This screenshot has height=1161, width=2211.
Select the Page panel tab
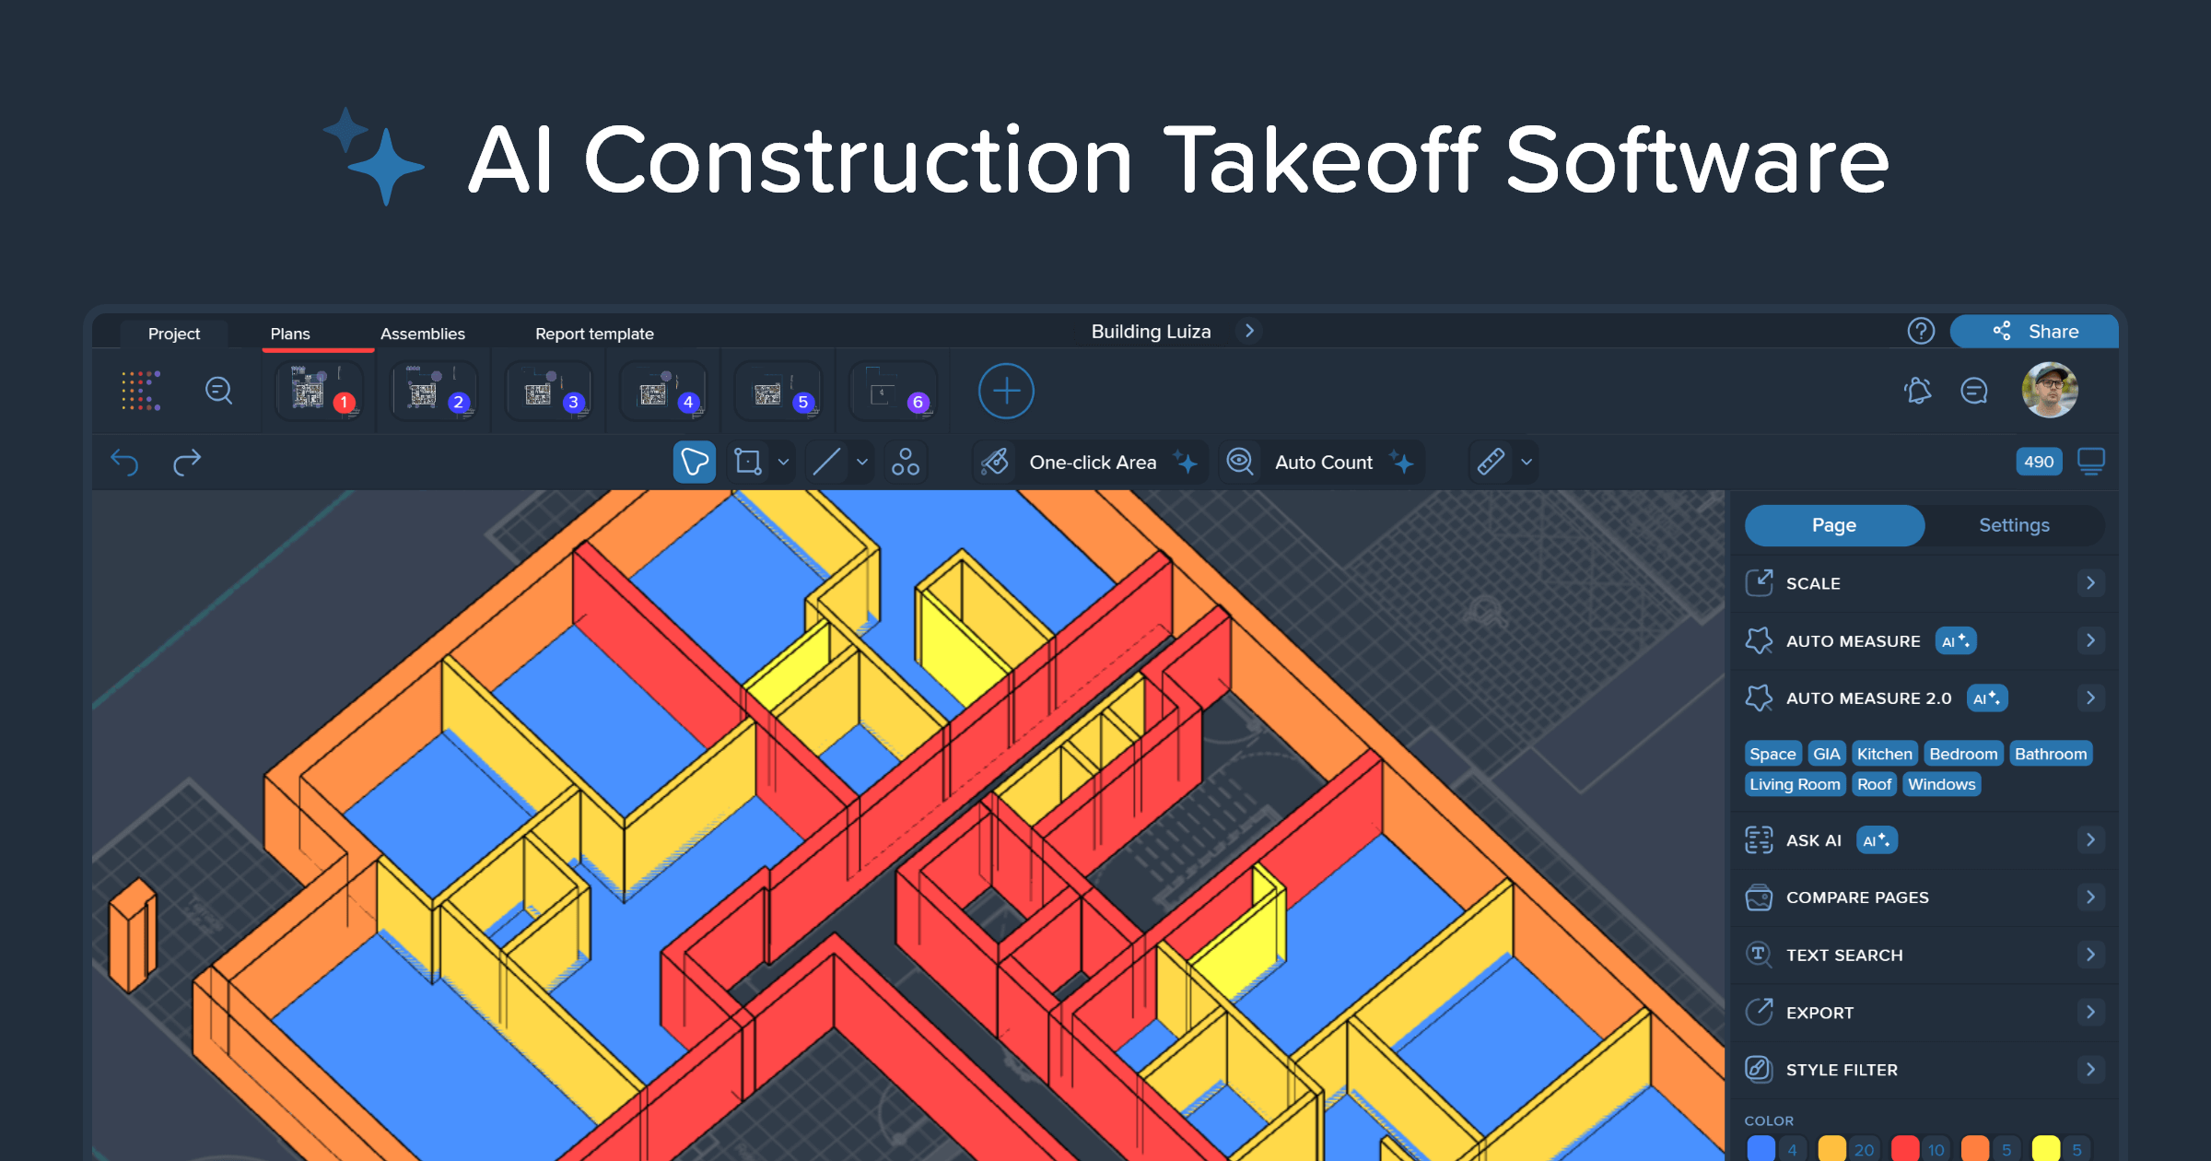click(x=1834, y=525)
